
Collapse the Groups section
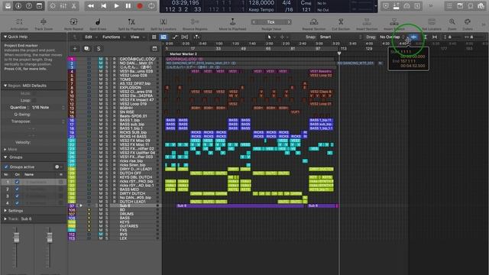(x=5, y=157)
